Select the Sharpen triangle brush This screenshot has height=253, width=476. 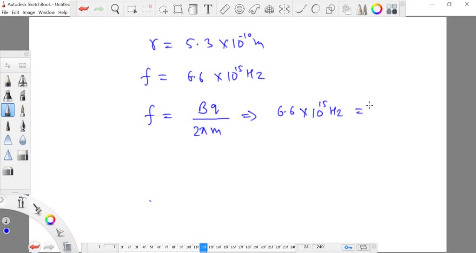[x=8, y=155]
